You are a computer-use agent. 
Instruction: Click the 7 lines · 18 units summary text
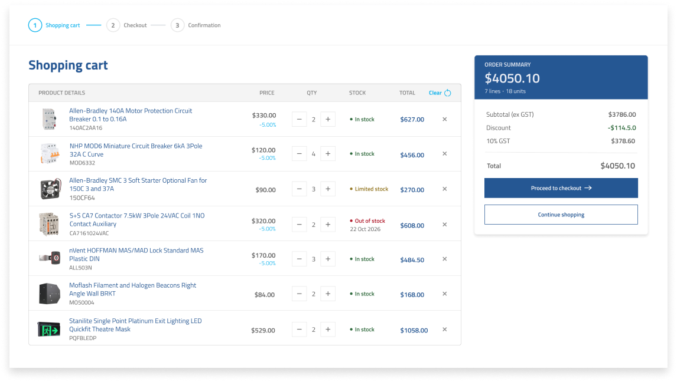(x=505, y=91)
